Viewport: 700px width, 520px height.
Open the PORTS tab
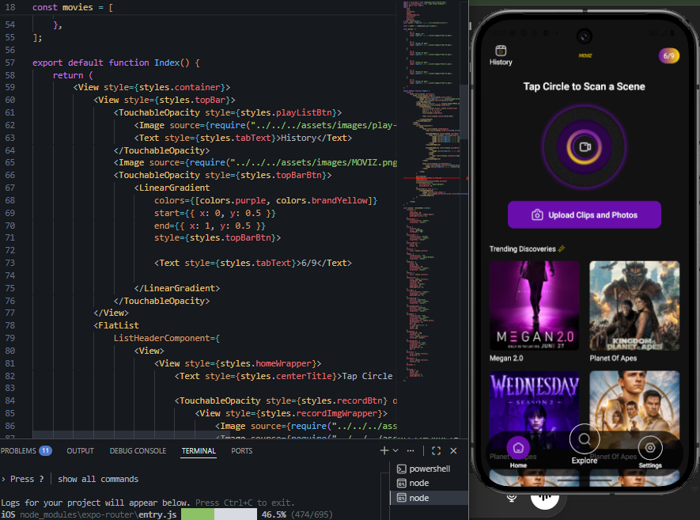pos(241,451)
